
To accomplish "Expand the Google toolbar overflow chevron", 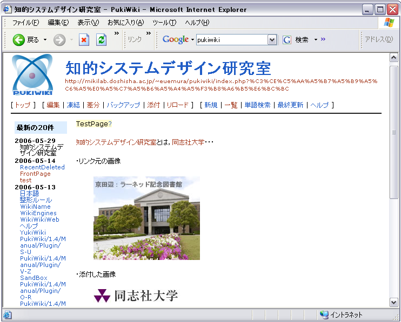I will pyautogui.click(x=323, y=39).
